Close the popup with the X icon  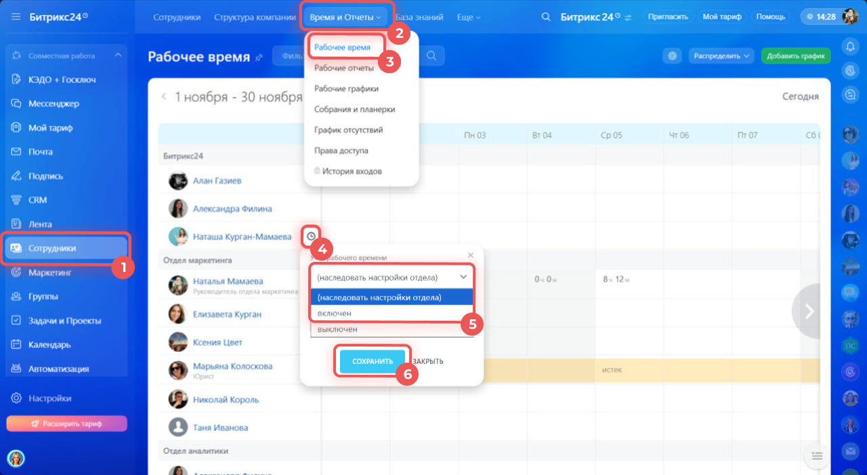coord(471,255)
